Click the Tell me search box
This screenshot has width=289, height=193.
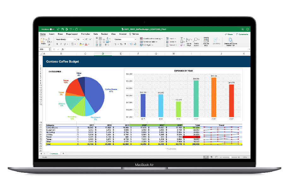[134, 34]
